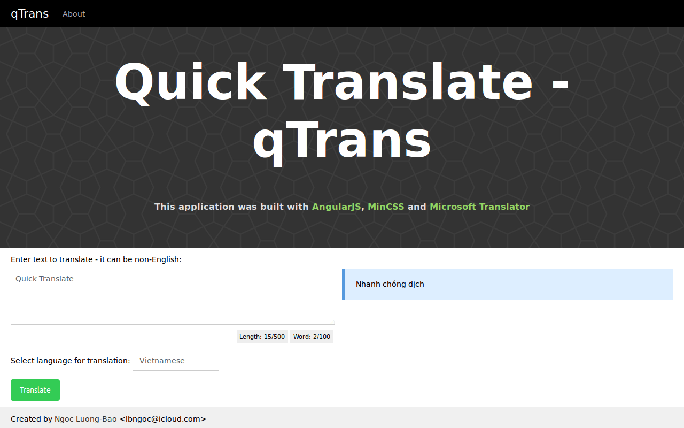The height and width of the screenshot is (428, 684).
Task: Click the large Quick Translate - qTrans heading
Action: (x=342, y=111)
